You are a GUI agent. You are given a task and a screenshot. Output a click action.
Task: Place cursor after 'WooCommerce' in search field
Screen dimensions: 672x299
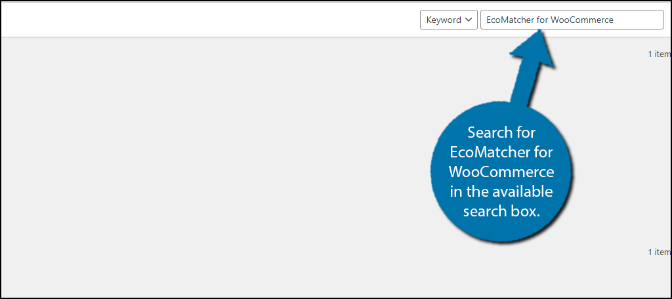tap(615, 20)
